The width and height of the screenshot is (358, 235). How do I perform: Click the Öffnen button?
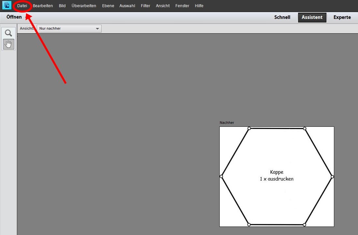click(x=14, y=17)
